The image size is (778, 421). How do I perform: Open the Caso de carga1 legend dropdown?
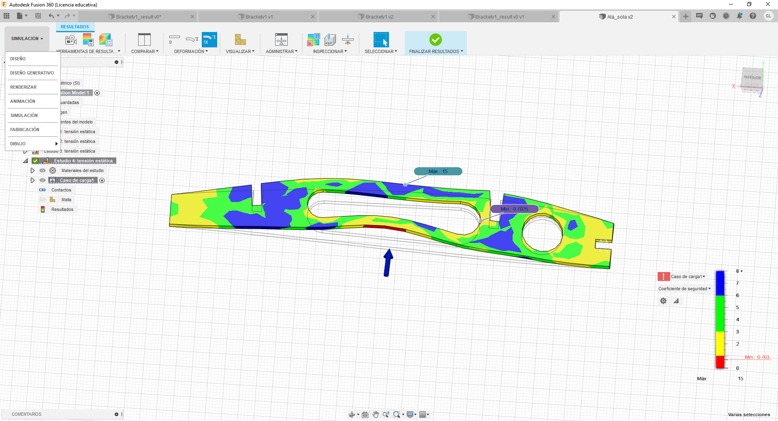point(688,276)
